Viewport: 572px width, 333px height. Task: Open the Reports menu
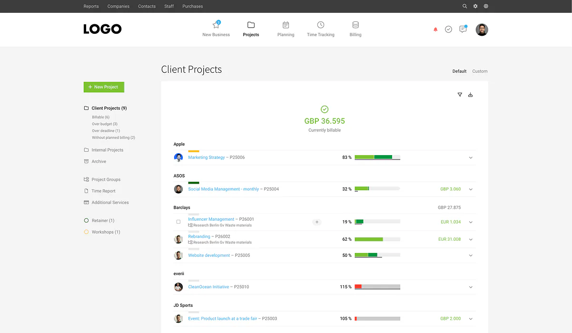tap(91, 6)
